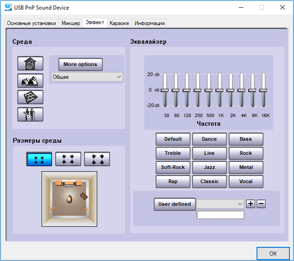Apply the Classic equalizer preset
The height and width of the screenshot is (261, 294).
point(209,181)
